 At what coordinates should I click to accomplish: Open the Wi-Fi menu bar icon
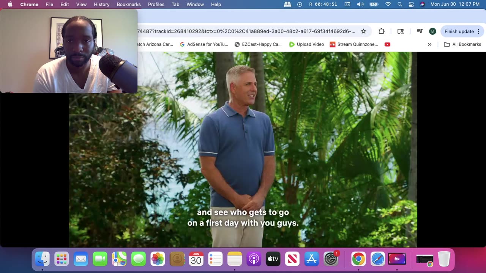pos(388,4)
